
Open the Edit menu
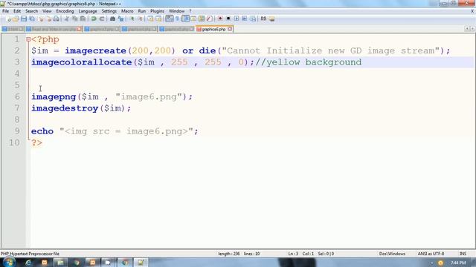pos(17,11)
